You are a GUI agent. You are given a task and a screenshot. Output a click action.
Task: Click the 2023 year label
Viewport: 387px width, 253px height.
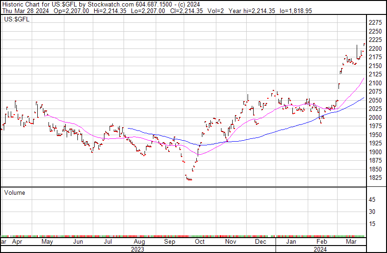click(137, 249)
